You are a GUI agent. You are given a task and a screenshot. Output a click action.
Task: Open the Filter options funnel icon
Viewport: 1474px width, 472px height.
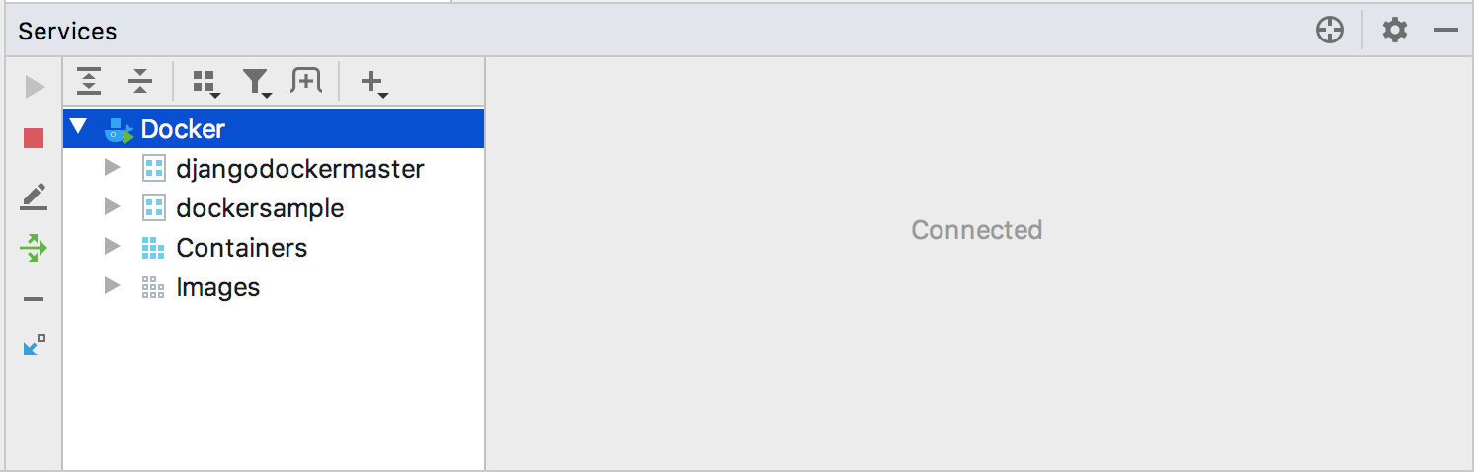(257, 83)
